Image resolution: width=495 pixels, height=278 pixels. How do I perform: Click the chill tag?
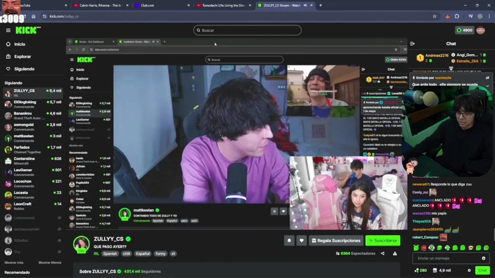click(126, 254)
